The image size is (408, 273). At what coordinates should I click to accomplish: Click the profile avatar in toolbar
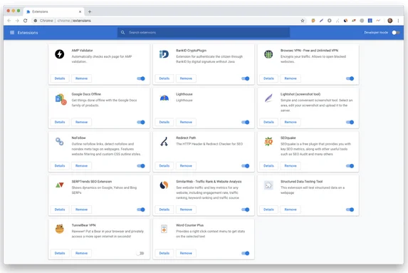(389, 21)
